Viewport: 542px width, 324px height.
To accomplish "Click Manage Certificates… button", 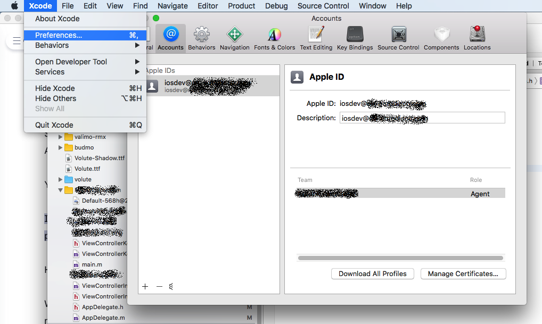I will tap(463, 274).
